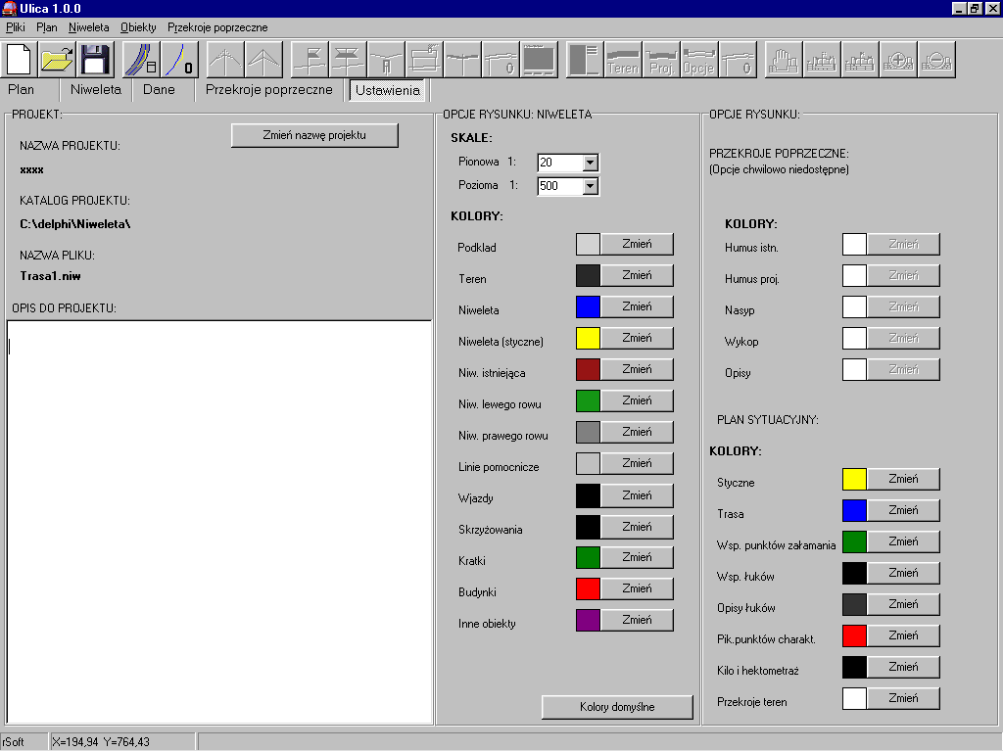The image size is (1003, 752).
Task: Expand the Pozioma scale dropdown
Action: coord(590,185)
